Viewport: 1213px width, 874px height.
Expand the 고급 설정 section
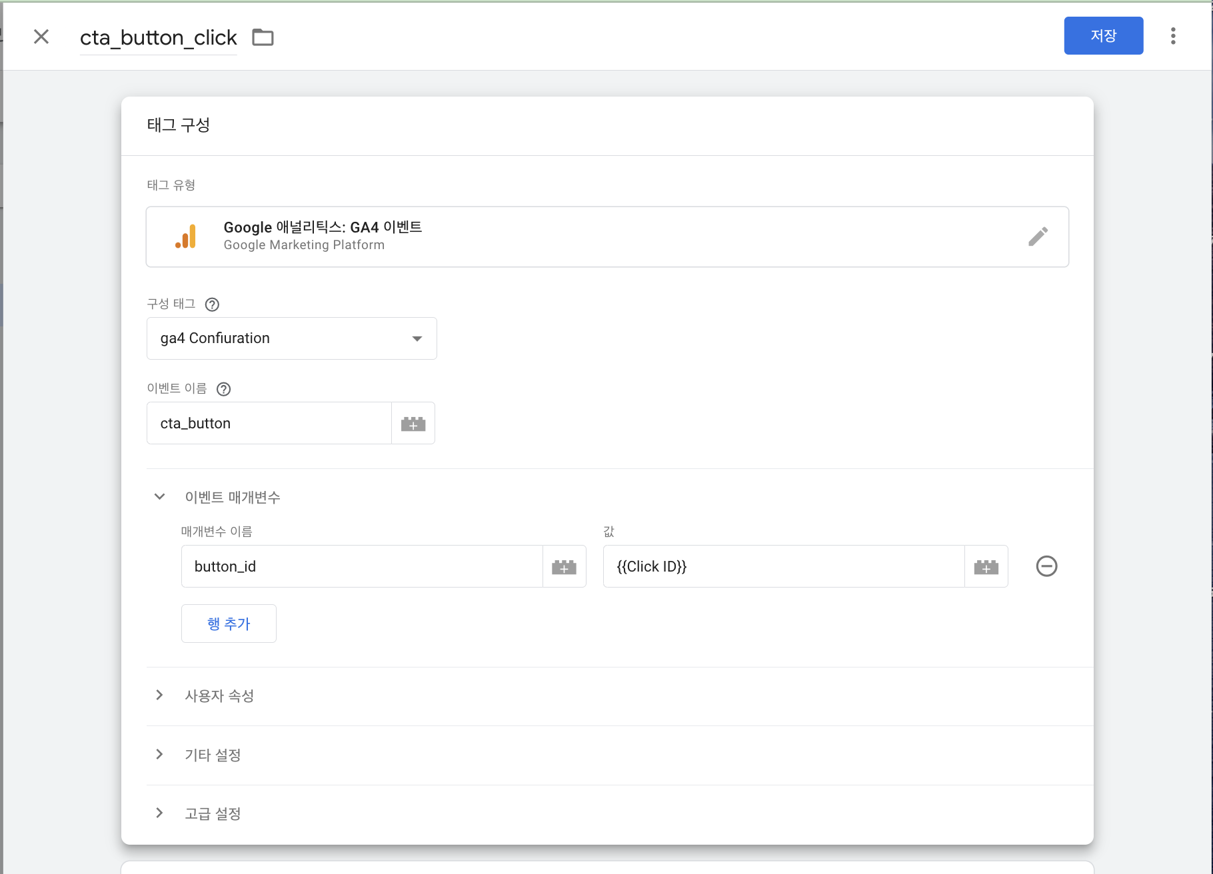[159, 813]
